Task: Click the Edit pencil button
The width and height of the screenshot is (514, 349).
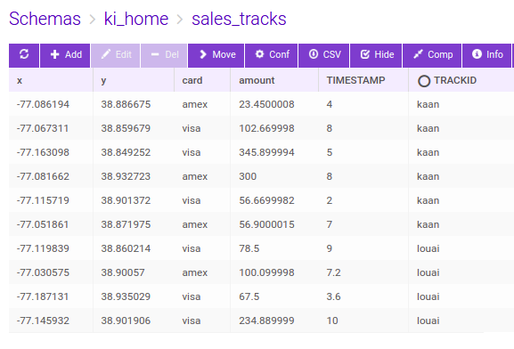Action: click(x=116, y=55)
